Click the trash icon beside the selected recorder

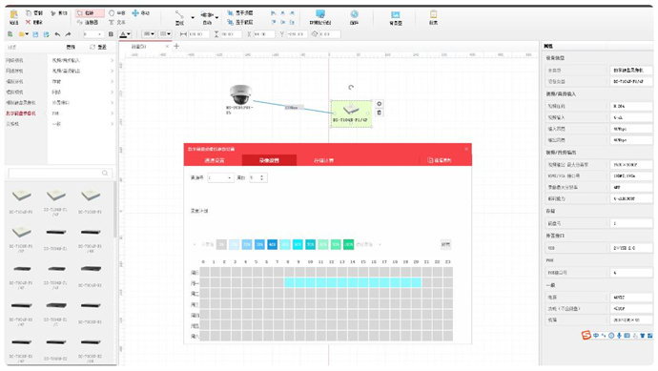[379, 113]
